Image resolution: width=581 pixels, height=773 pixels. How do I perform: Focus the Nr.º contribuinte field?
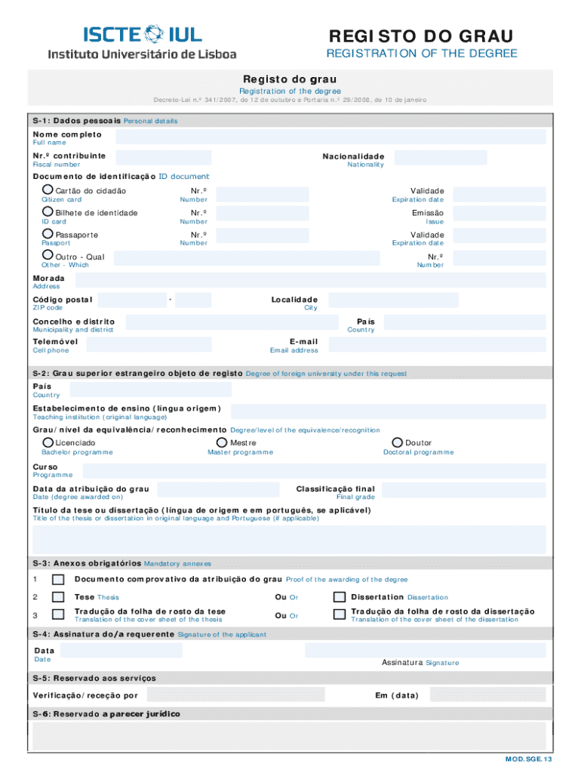pos(160,158)
